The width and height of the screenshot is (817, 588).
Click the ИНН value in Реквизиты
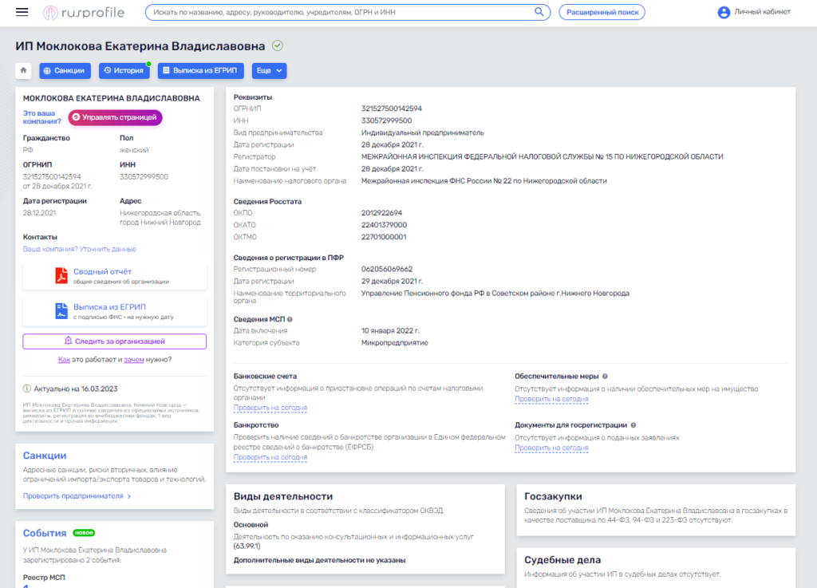(x=387, y=120)
